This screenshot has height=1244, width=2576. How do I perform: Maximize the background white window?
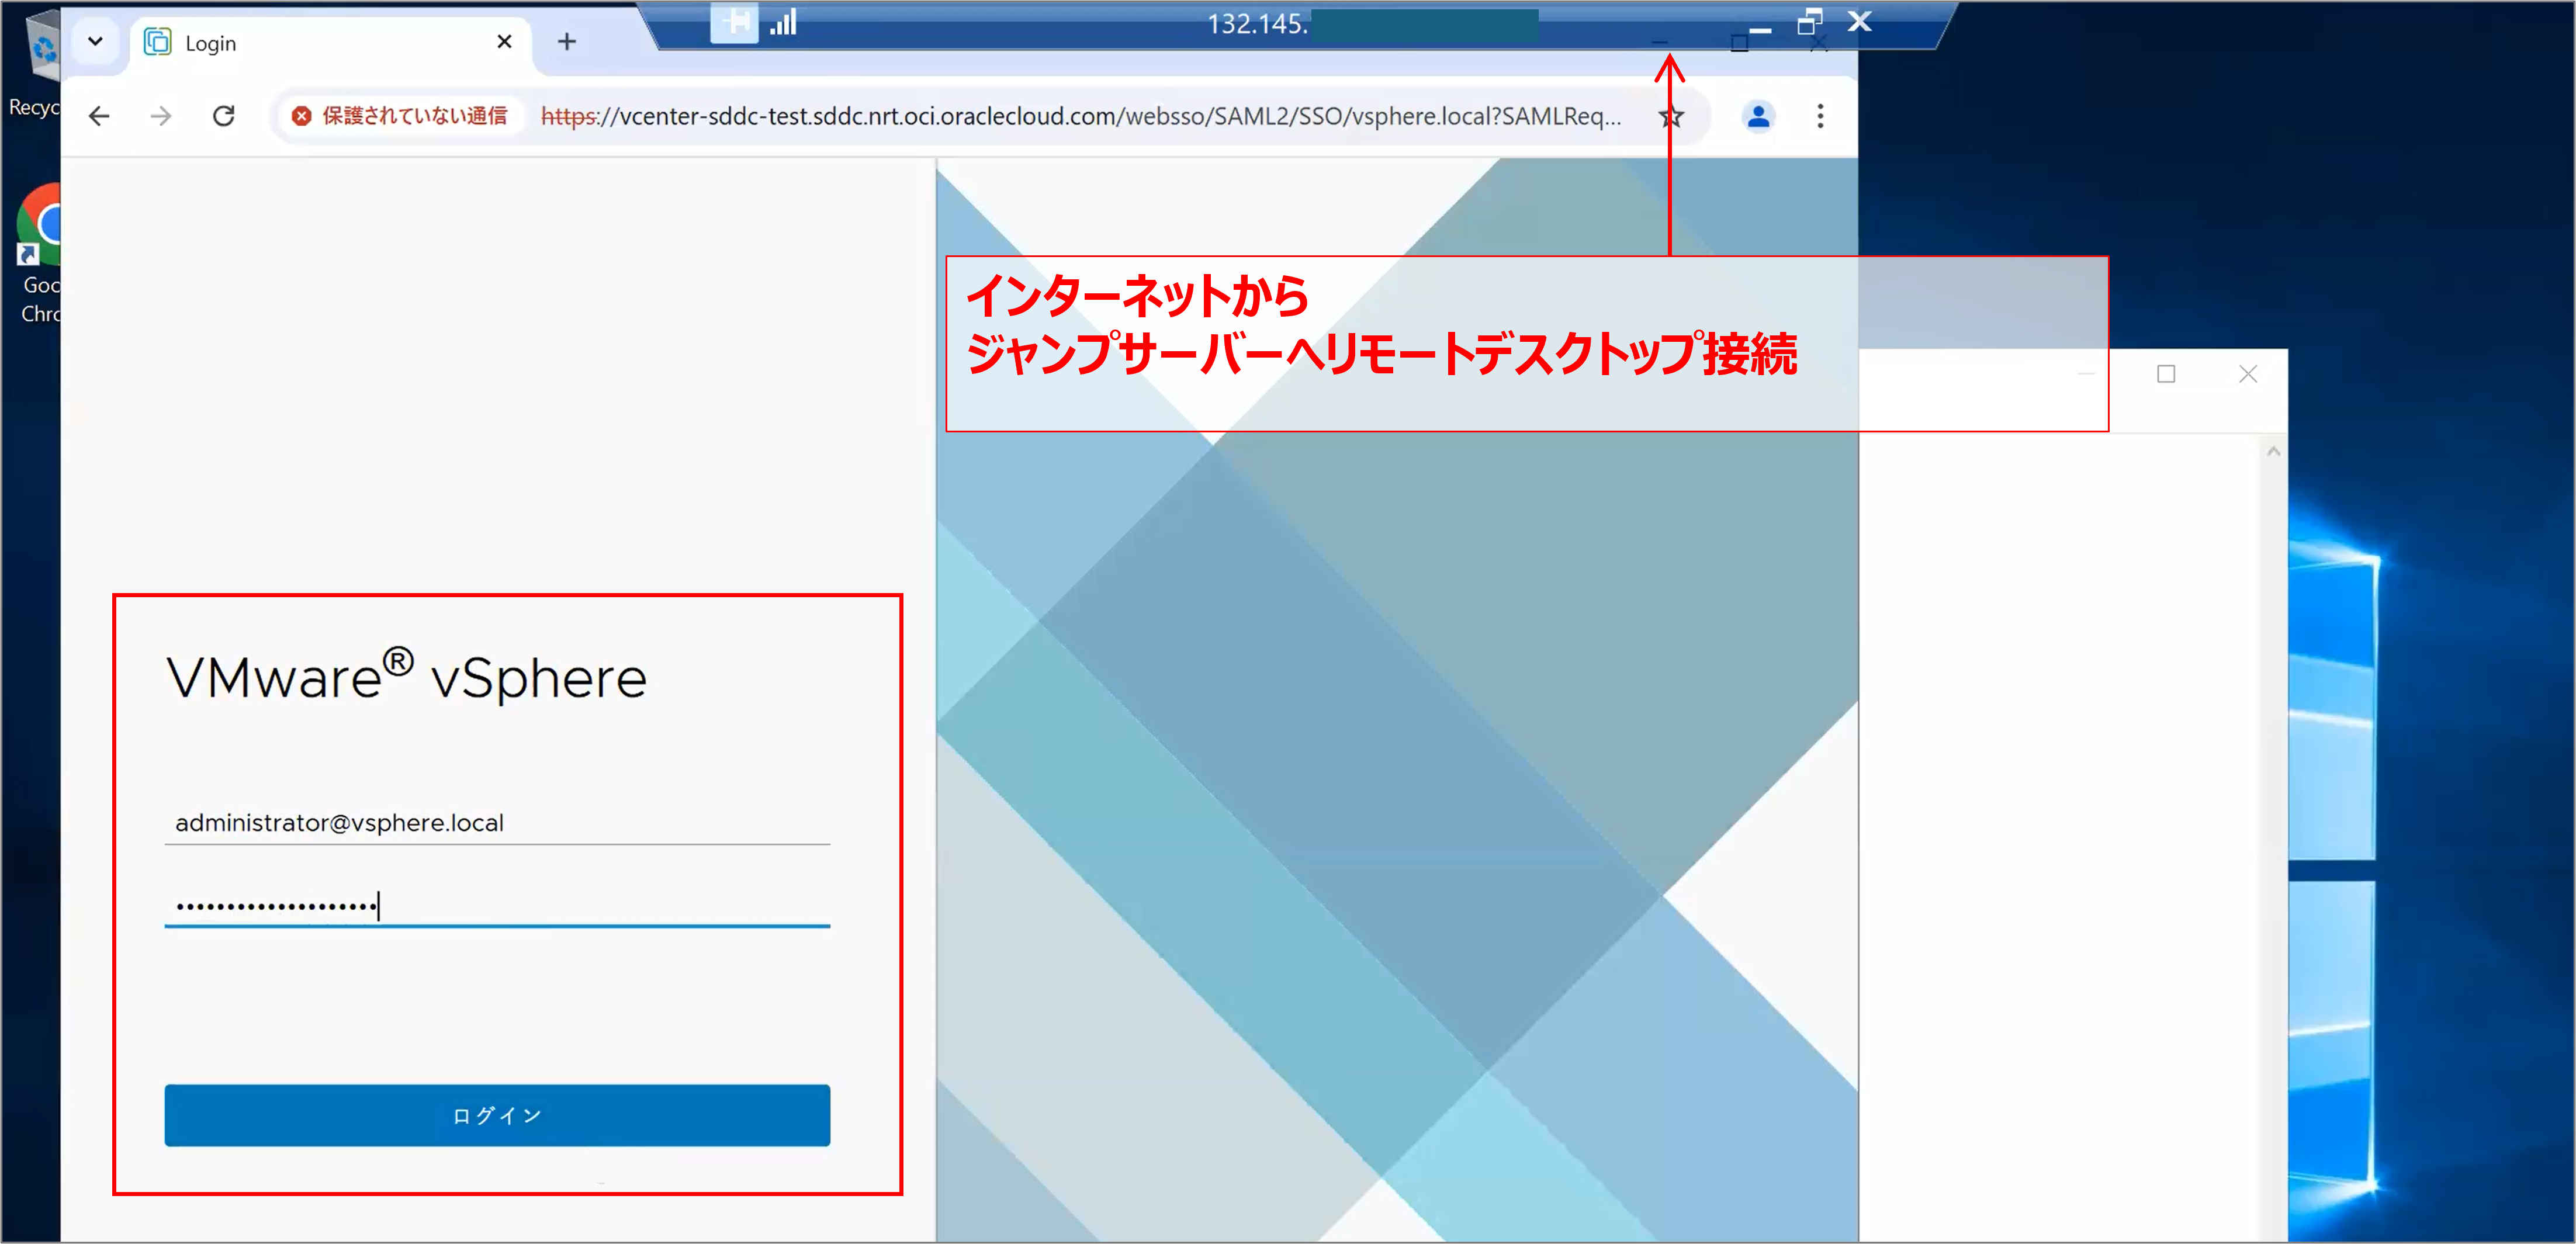click(x=2166, y=374)
